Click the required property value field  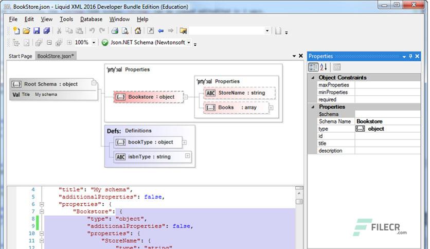click(387, 99)
